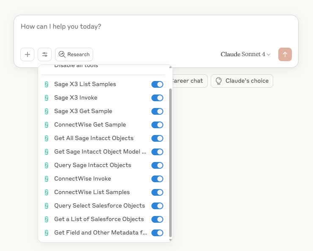This screenshot has height=251, width=313.
Task: Click the connector icon beside ConnectWise Invoke
Action: click(x=47, y=179)
